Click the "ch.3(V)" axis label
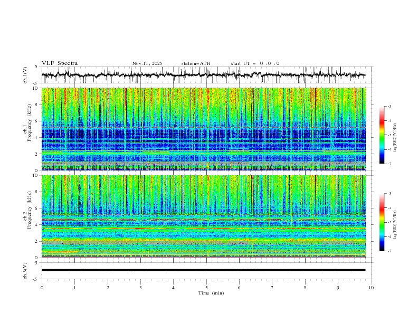Viewport: 418px width, 323px height. coord(25,271)
